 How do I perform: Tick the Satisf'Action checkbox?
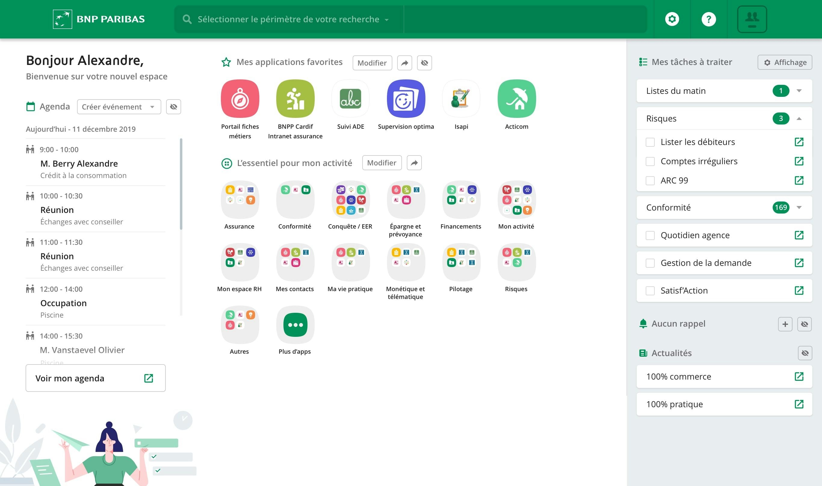(650, 291)
